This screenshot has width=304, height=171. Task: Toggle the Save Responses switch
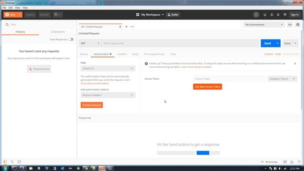(x=71, y=39)
